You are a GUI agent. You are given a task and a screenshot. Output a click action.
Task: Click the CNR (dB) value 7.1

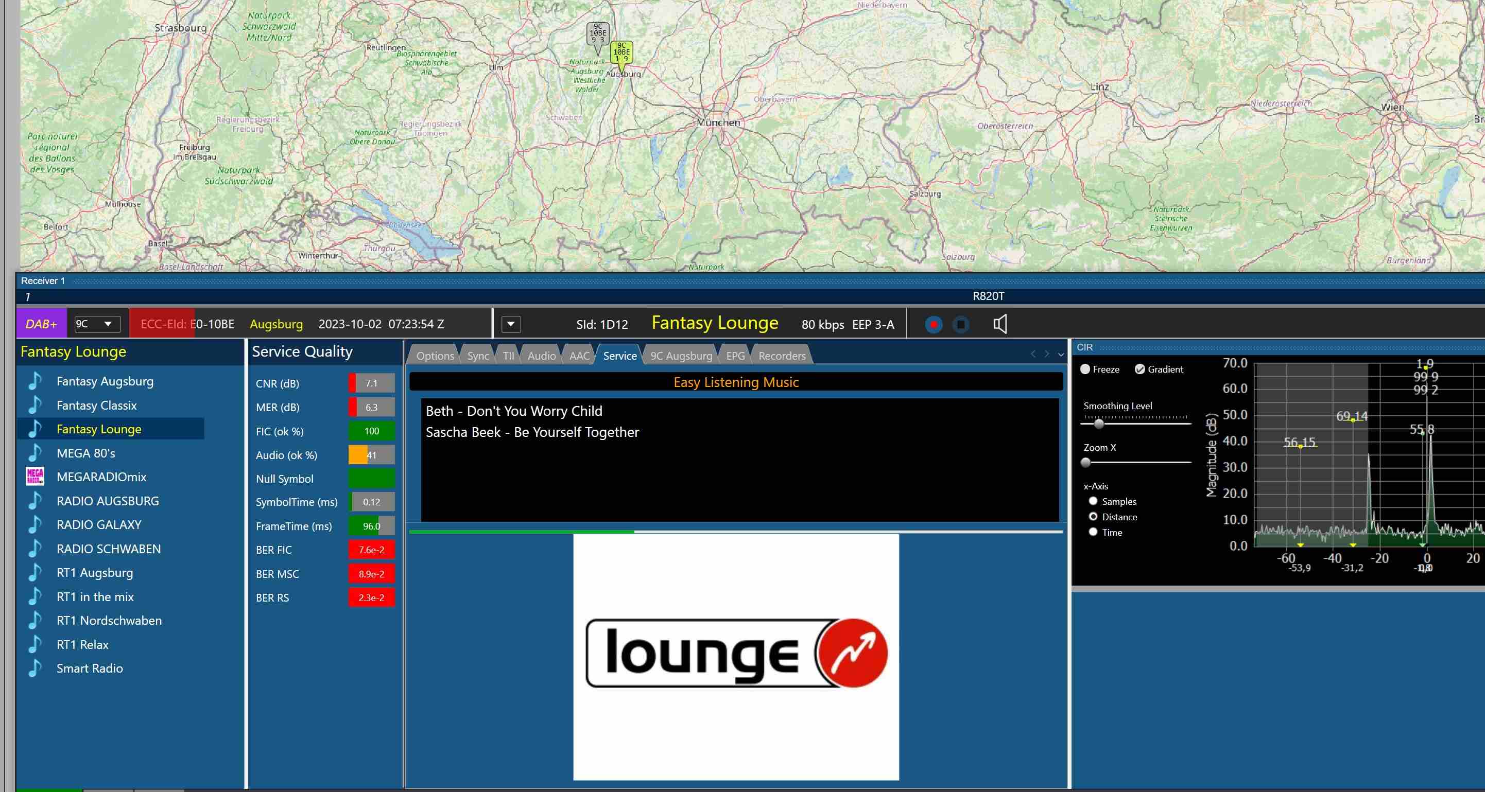click(x=371, y=383)
